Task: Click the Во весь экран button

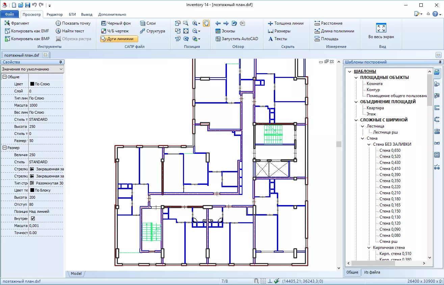Action: pyautogui.click(x=381, y=31)
